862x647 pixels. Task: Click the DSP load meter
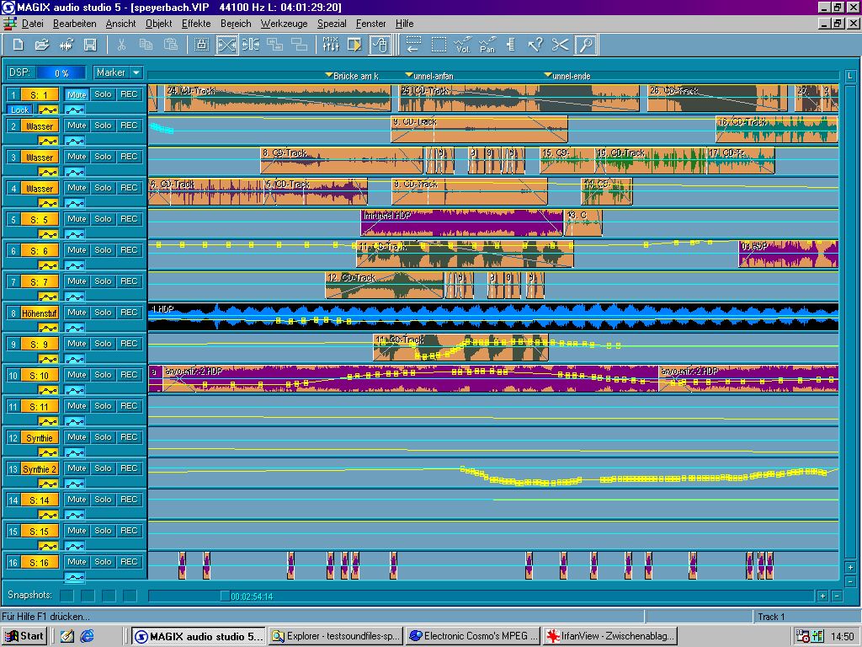[61, 72]
